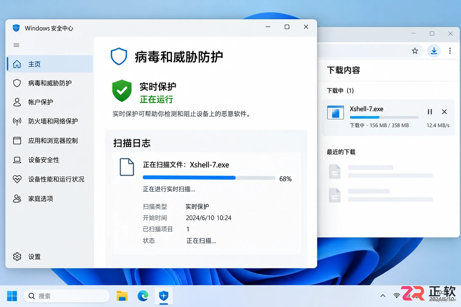Maximize the browser window behind
The image size is (461, 307).
[432, 33]
